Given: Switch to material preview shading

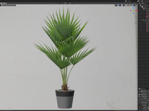Looking at the screenshot, I should click(131, 5).
